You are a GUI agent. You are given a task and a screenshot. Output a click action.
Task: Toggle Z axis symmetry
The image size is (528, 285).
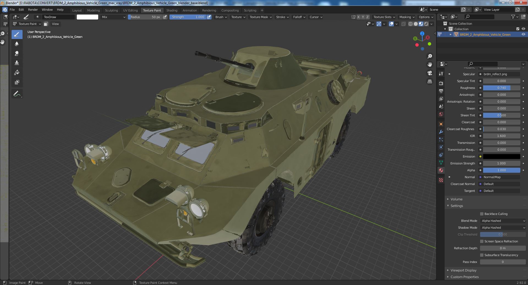tap(367, 17)
